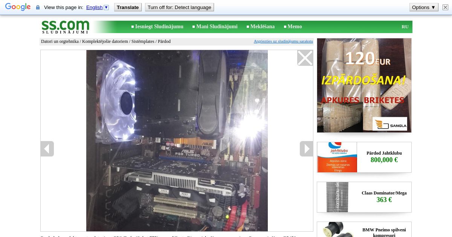
Task: Click the Translate button
Action: pyautogui.click(x=128, y=7)
